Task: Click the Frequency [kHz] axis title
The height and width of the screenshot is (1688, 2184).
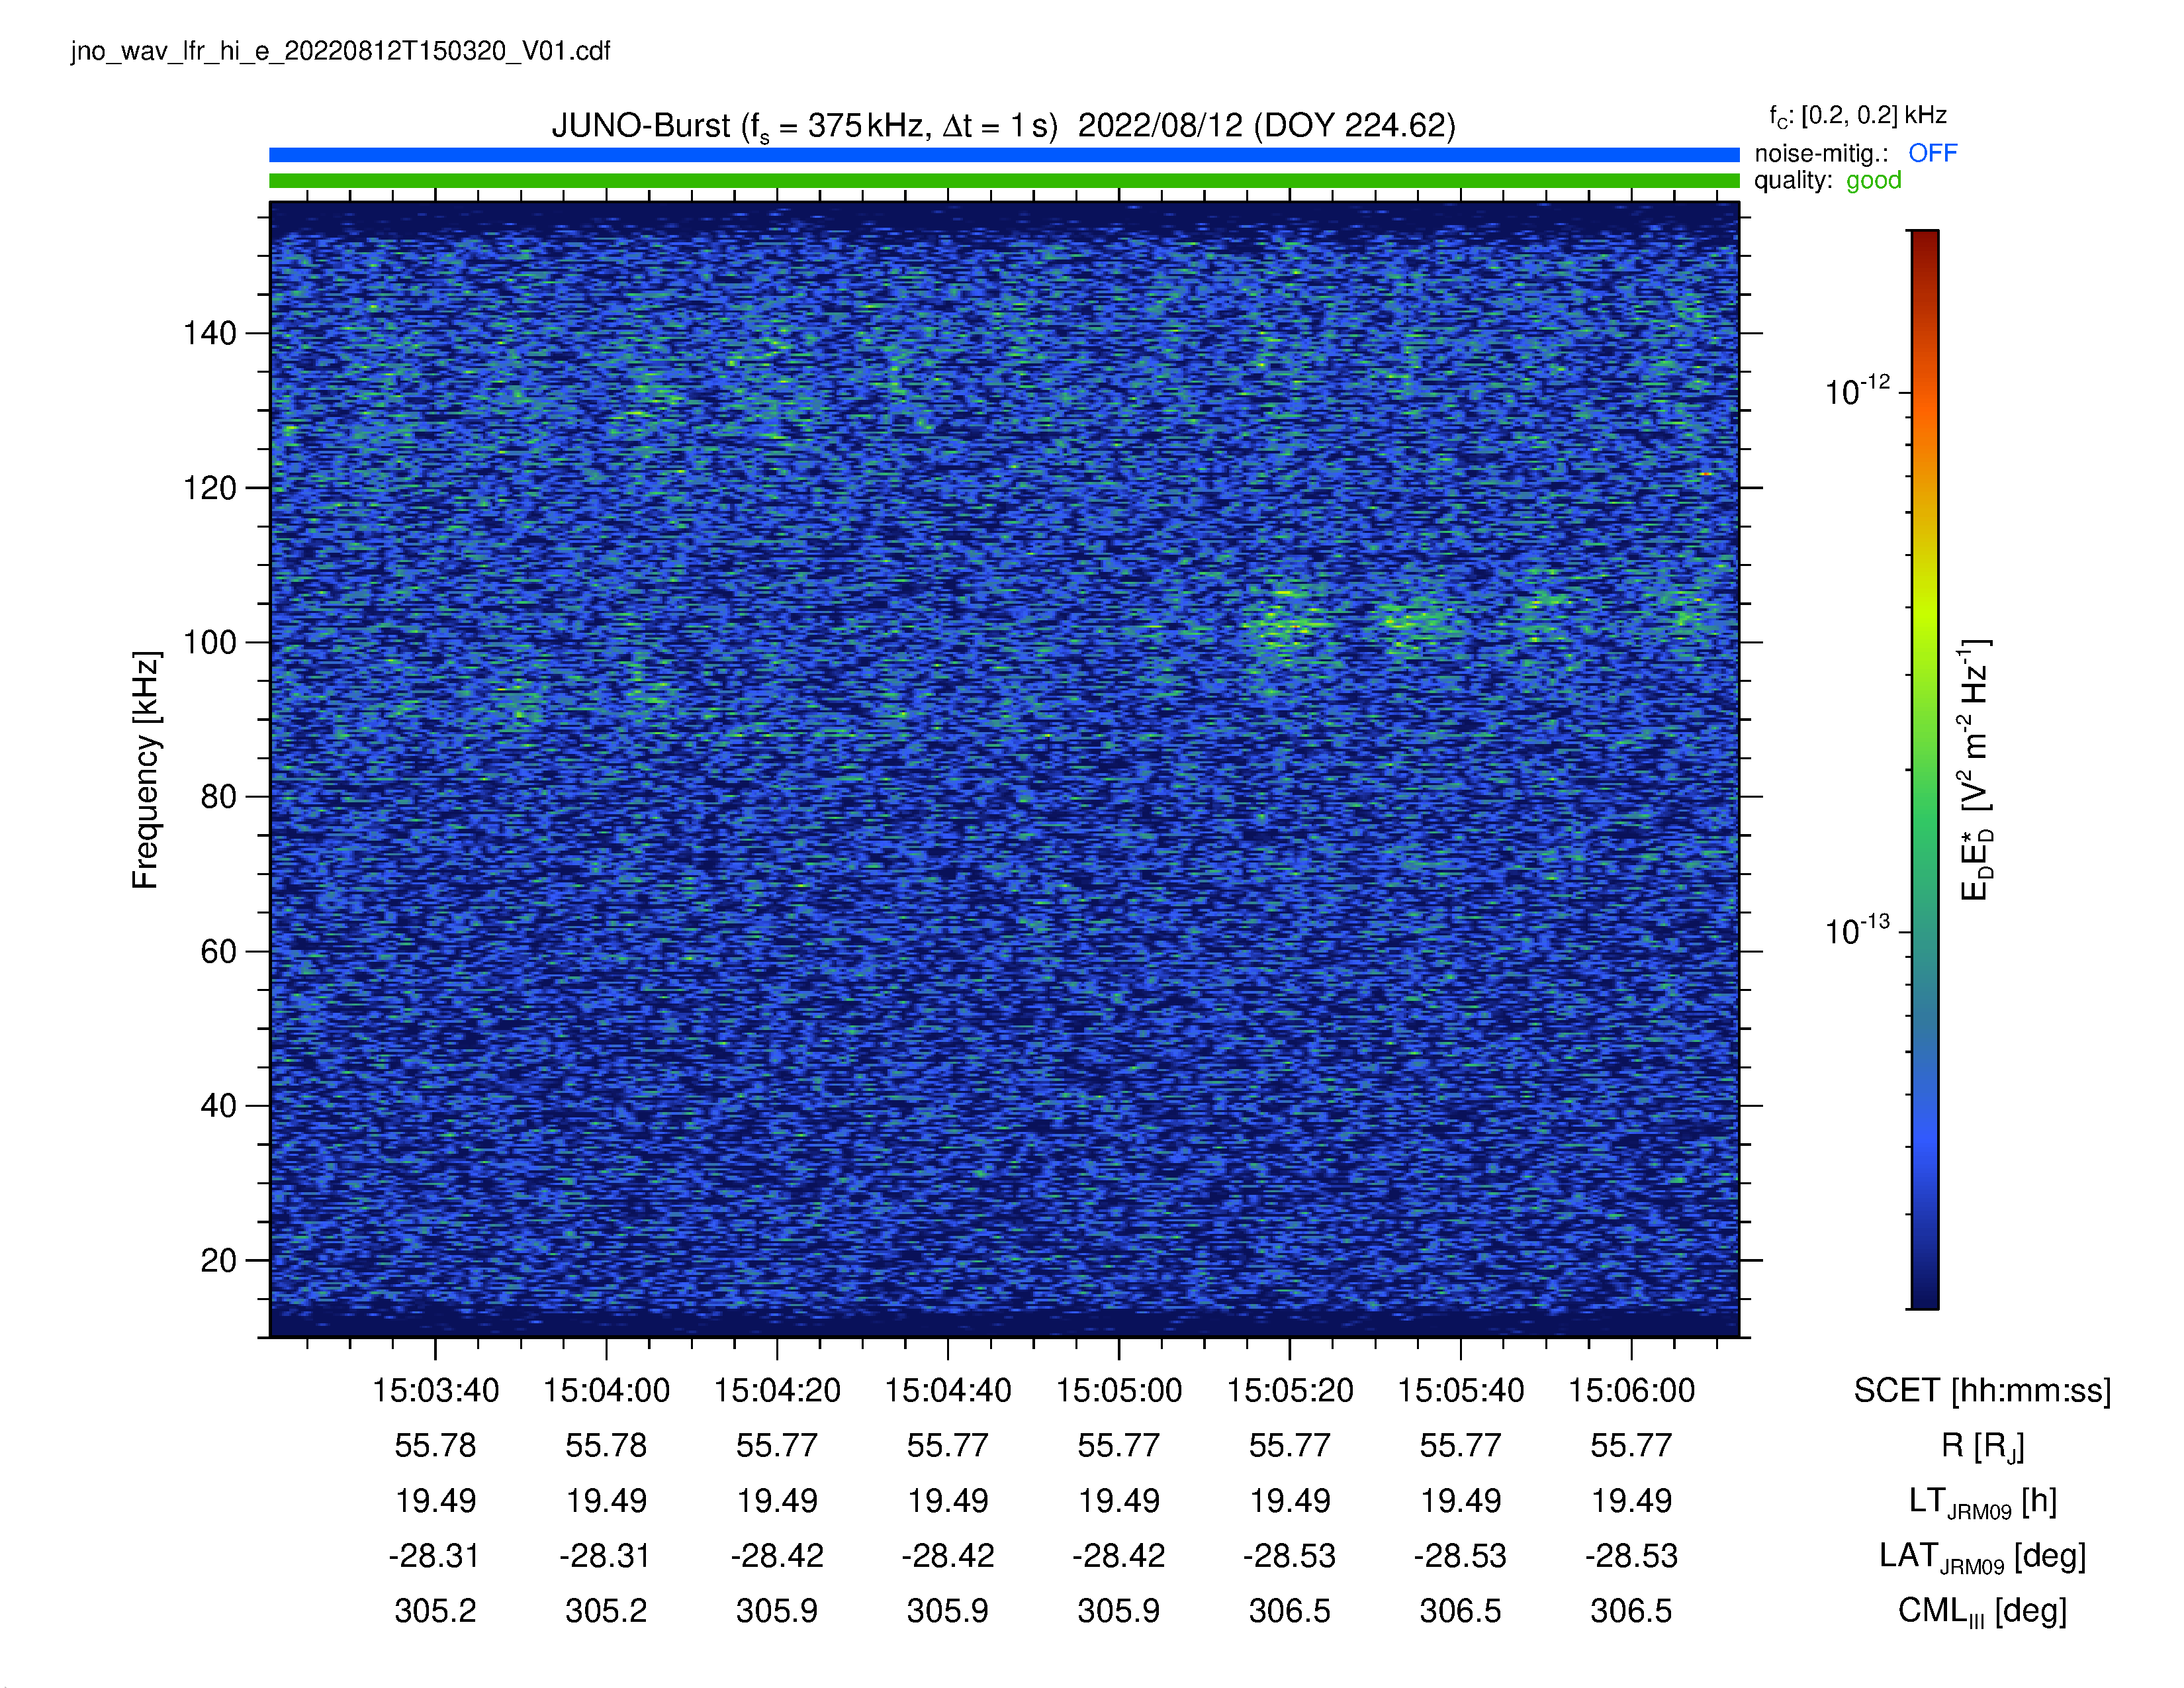Action: click(146, 770)
